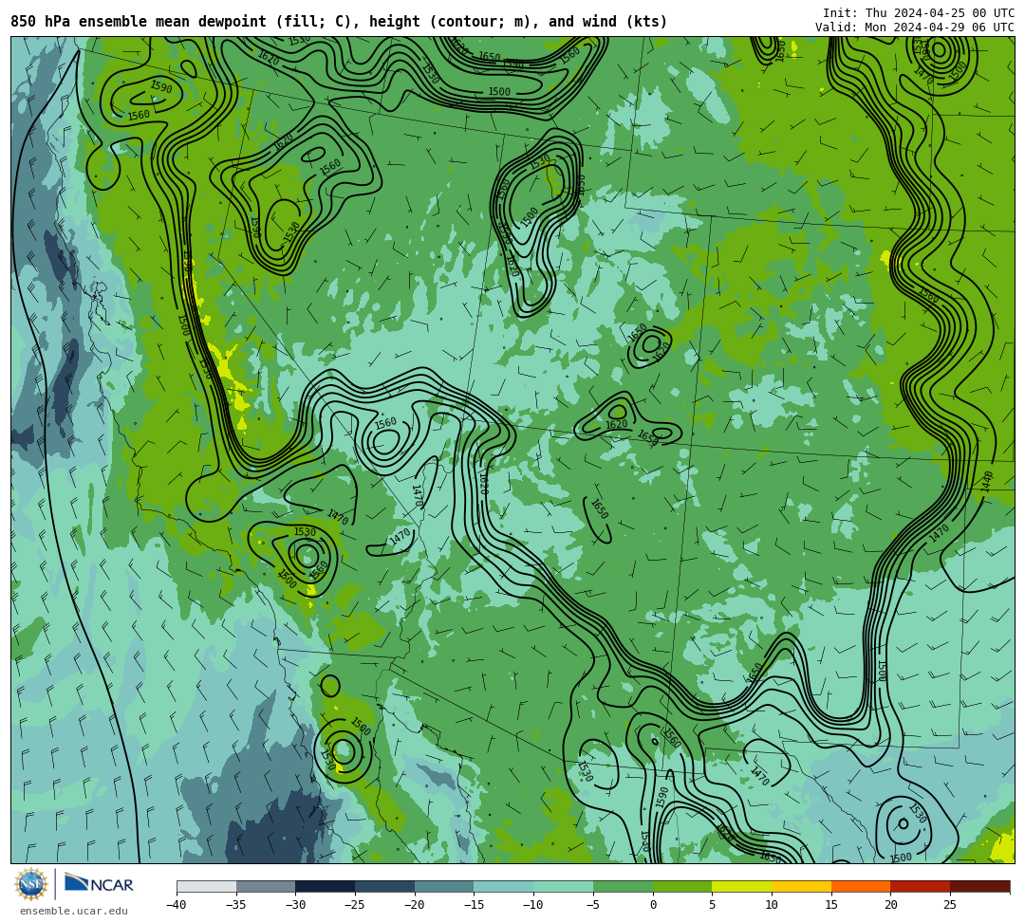1025x923 pixels.
Task: Select the medium green -5 to 0 swatch
Action: click(x=623, y=886)
